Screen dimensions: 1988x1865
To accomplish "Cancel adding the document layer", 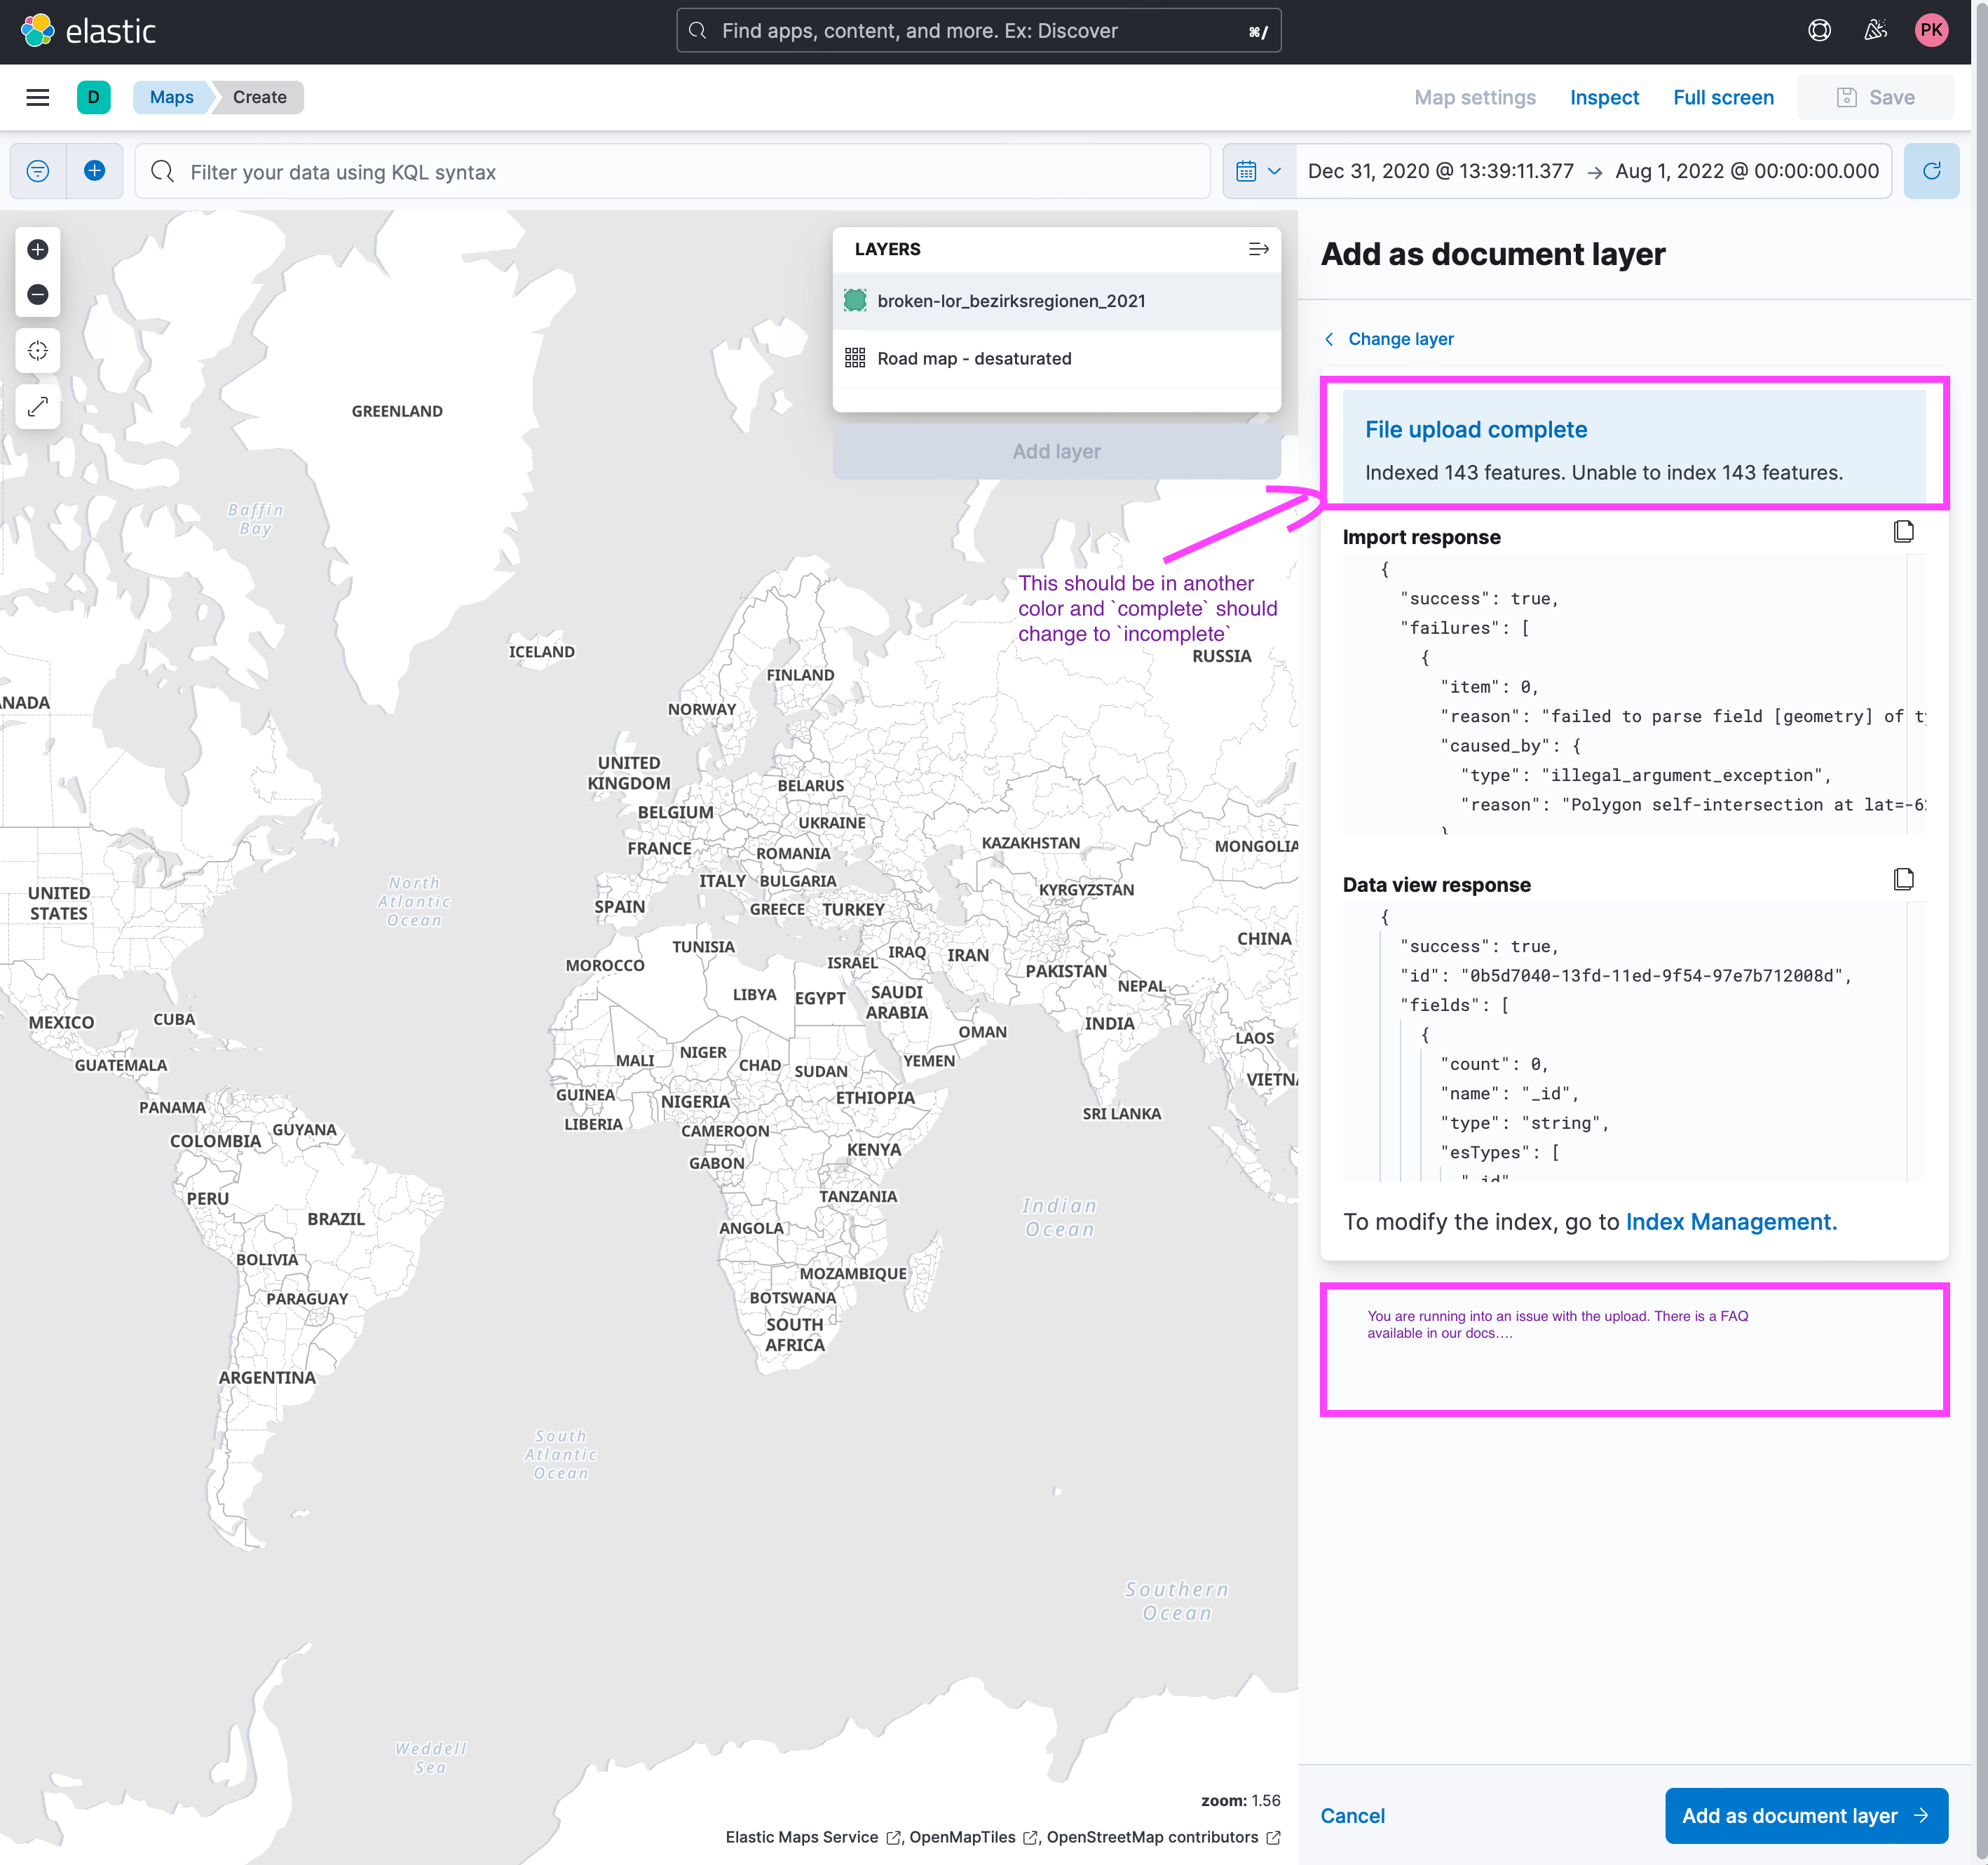I will 1352,1816.
